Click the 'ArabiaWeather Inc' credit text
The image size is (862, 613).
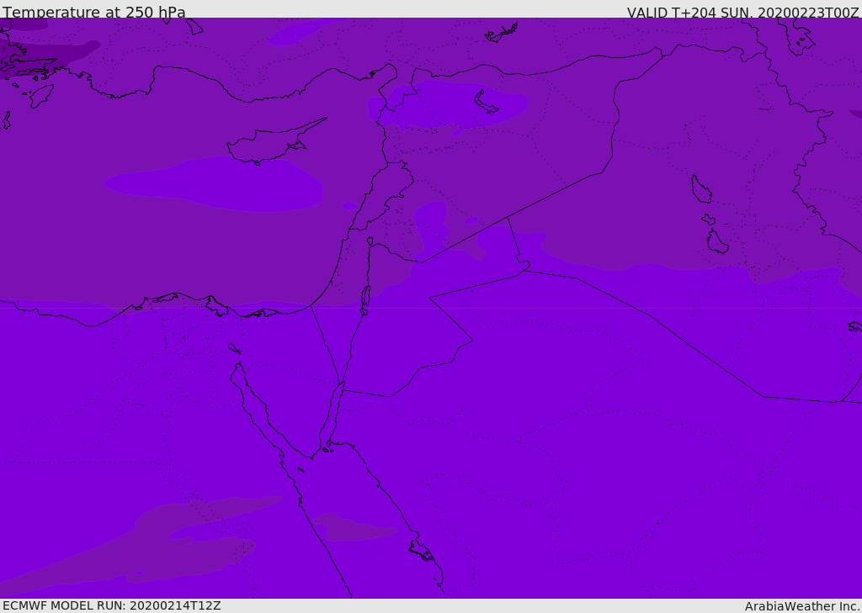801,606
